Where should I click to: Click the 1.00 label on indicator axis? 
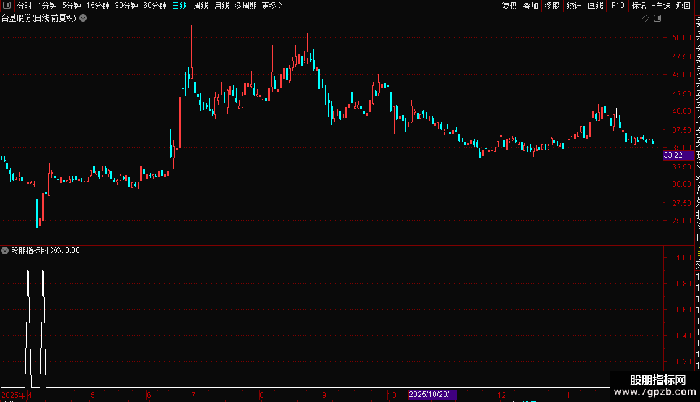point(684,258)
